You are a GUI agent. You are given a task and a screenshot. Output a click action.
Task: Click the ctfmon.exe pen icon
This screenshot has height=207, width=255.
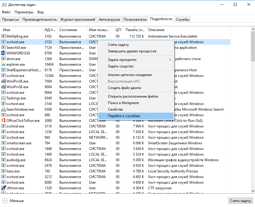click(x=4, y=188)
